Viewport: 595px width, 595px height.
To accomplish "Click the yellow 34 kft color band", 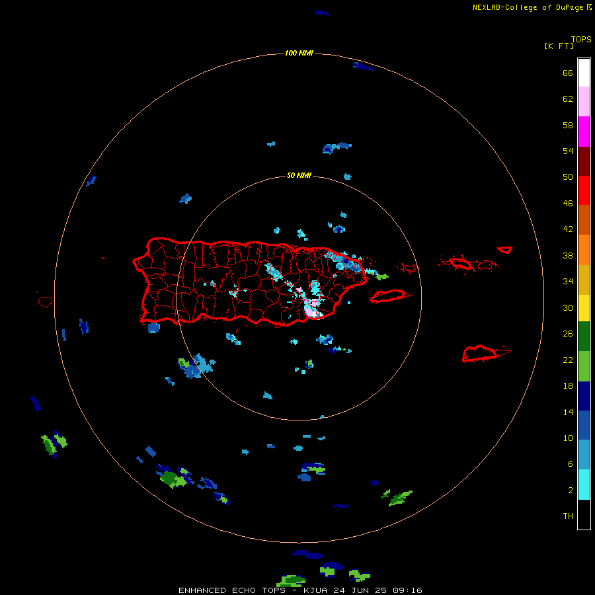I will 584,307.
